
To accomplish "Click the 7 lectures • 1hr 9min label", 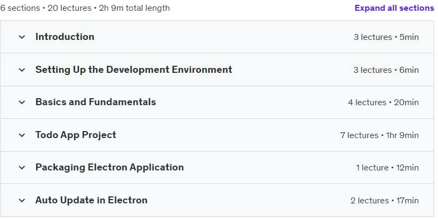I will coord(380,135).
